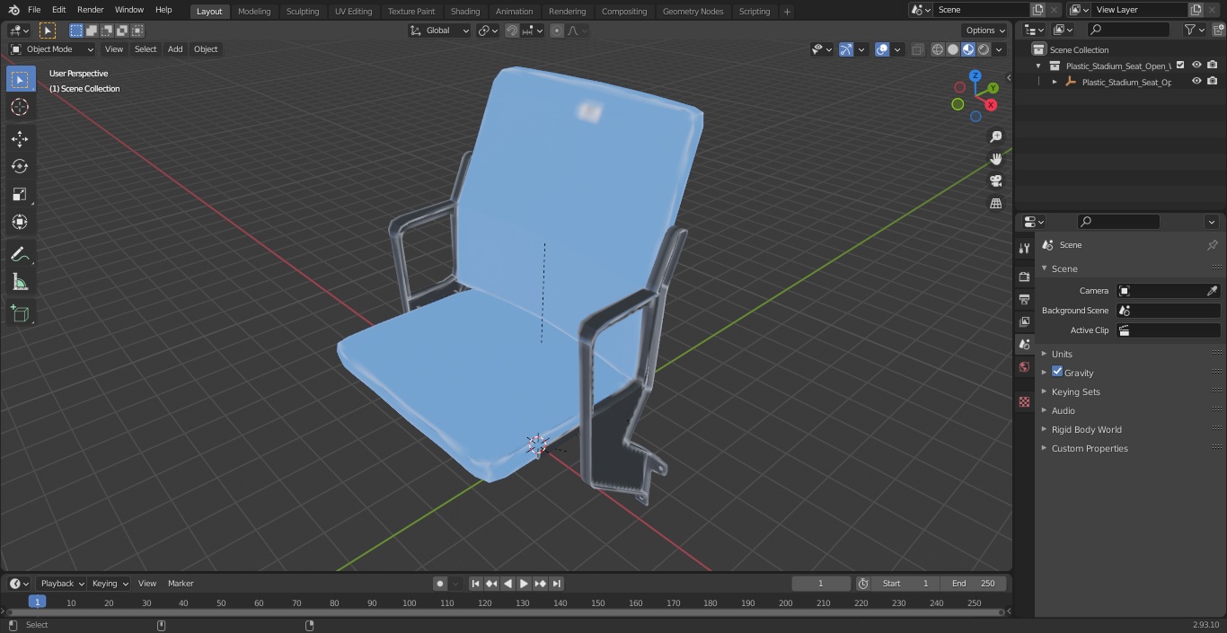Click the Z axis on navigation gizmo
The height and width of the screenshot is (633, 1227).
coord(975,76)
